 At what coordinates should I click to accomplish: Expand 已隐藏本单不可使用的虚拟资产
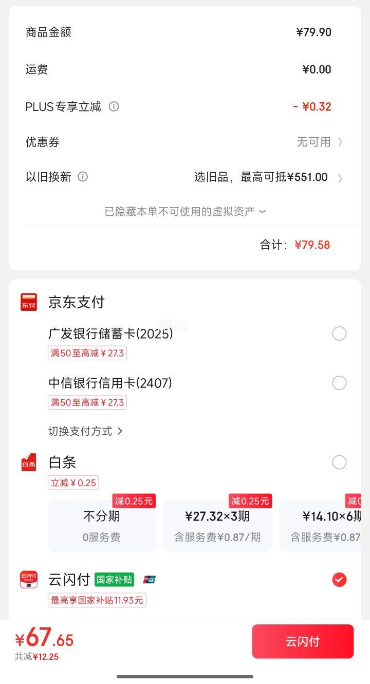click(x=186, y=211)
